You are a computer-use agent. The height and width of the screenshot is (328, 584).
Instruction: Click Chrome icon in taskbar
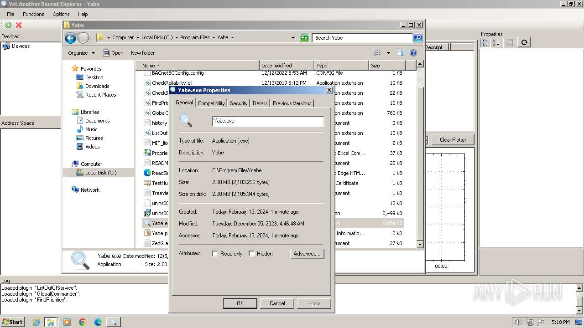point(83,322)
